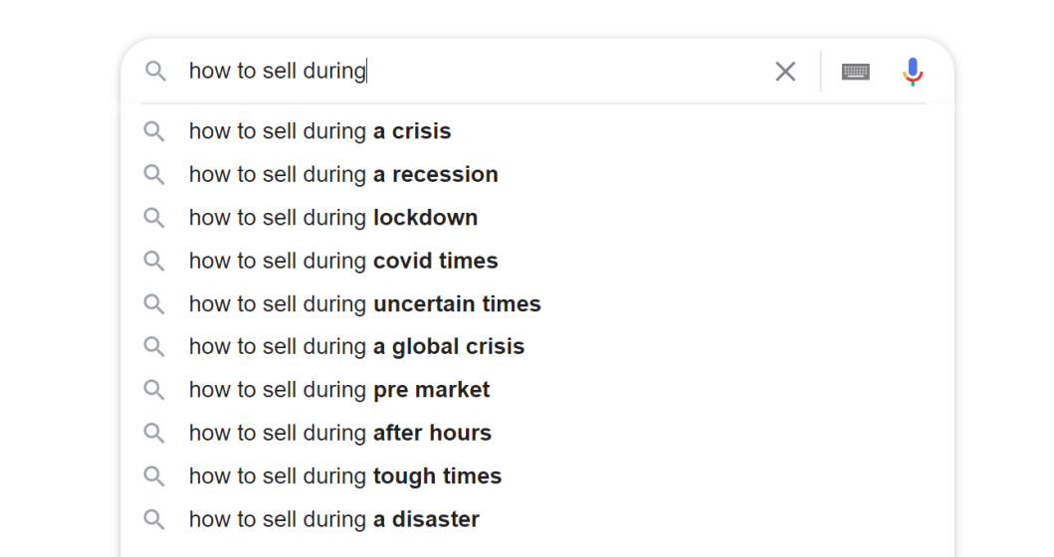Select suggestion 'how to sell during a crisis'
Viewport: 1054px width, 557px height.
(537, 131)
